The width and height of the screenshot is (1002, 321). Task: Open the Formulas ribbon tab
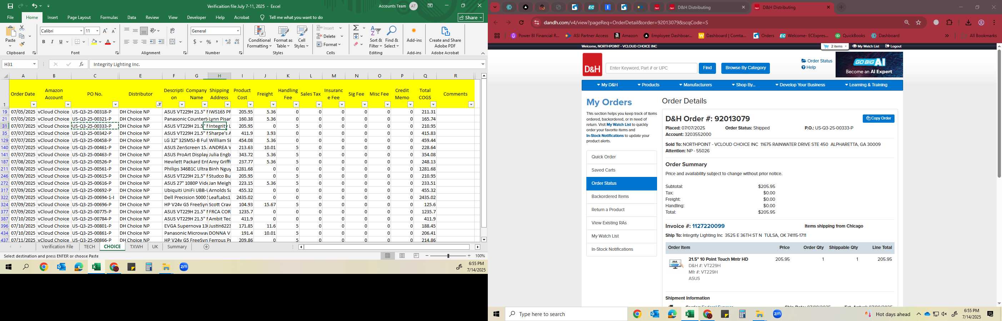click(x=109, y=17)
